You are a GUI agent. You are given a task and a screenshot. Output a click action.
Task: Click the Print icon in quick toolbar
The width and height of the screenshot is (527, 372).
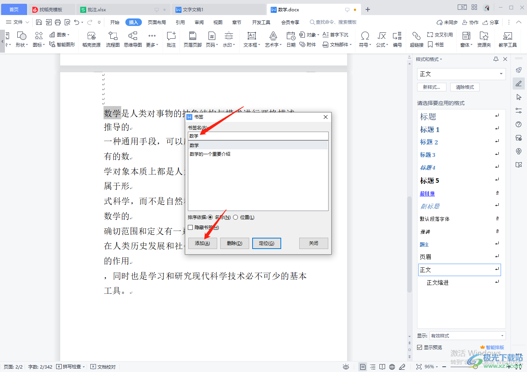(x=58, y=22)
